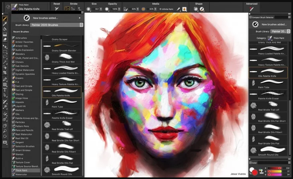Open the 50% media value dropdown arrow
The width and height of the screenshot is (293, 179).
[x=137, y=9]
